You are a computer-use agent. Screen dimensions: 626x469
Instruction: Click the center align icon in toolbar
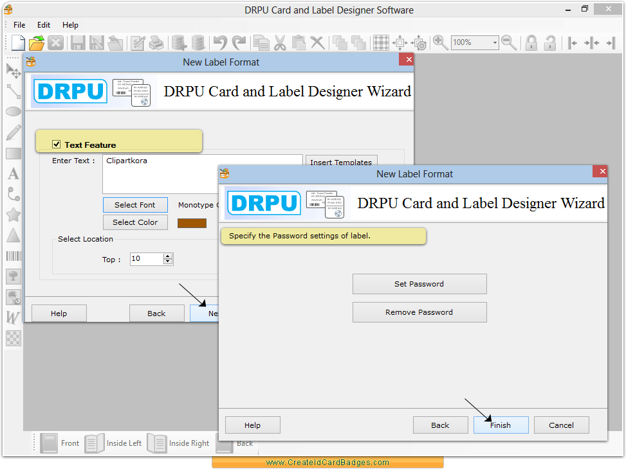click(x=592, y=42)
